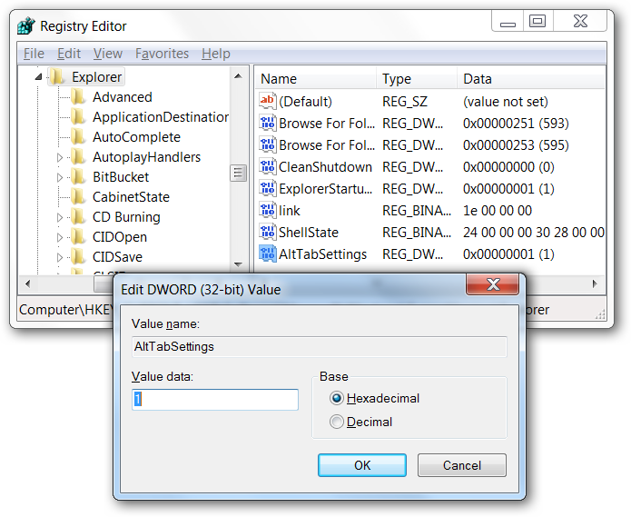
Task: Click the CleanShutdown value name
Action: point(325,166)
